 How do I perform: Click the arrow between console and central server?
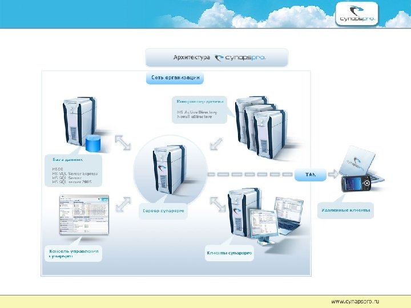[123, 204]
